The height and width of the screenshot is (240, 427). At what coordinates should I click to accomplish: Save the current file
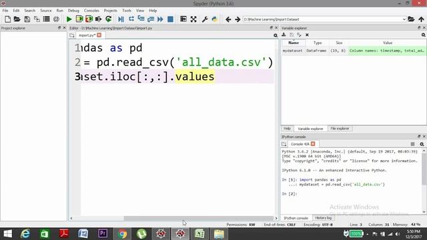[27, 19]
